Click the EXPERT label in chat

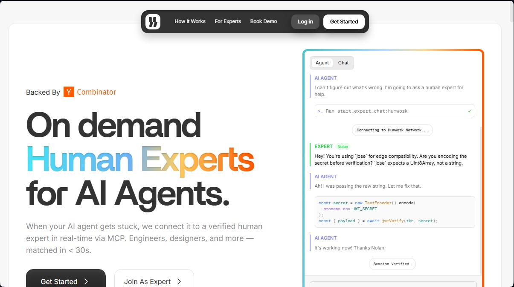click(x=324, y=146)
